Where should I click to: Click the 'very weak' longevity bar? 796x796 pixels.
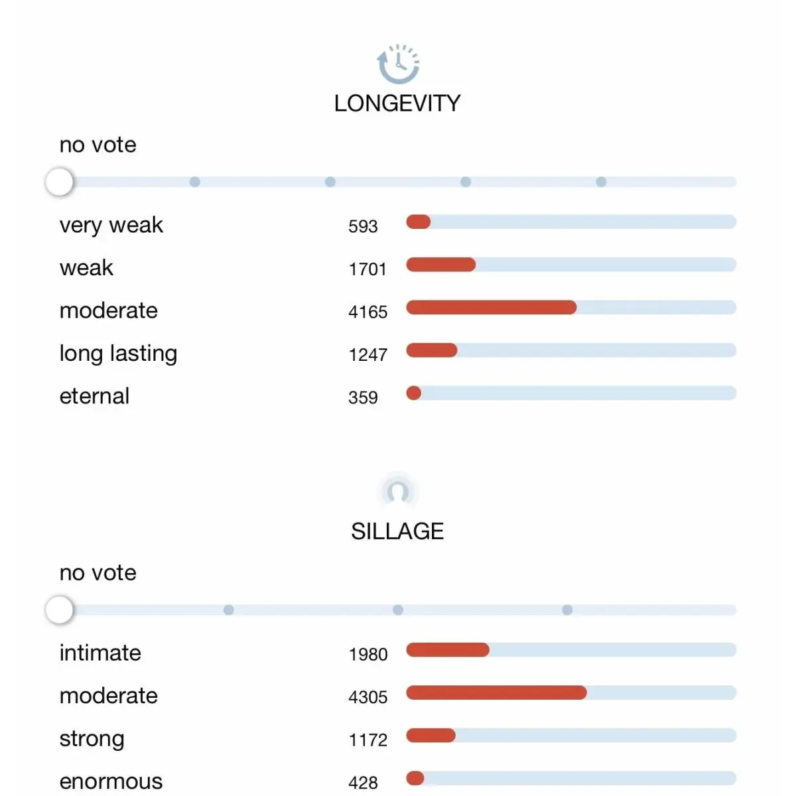[x=571, y=222]
